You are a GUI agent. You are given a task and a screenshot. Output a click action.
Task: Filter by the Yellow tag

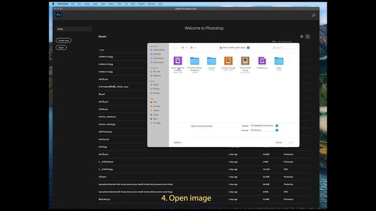point(155,111)
